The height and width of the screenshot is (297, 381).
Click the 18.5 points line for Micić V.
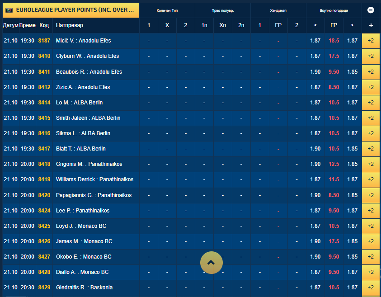[334, 41]
